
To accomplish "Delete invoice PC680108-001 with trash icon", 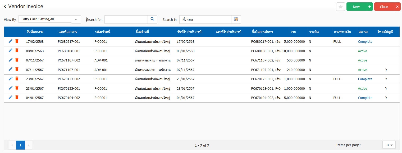I will click(x=17, y=50).
